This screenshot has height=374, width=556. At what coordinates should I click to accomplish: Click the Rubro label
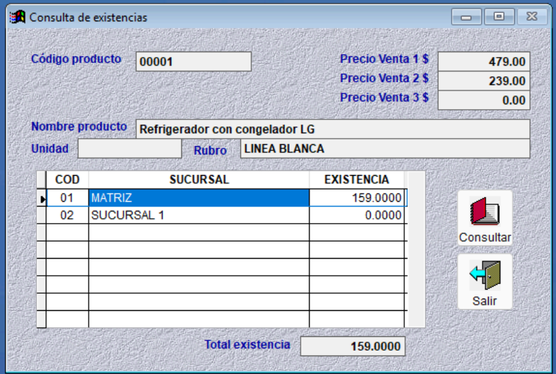click(x=210, y=151)
